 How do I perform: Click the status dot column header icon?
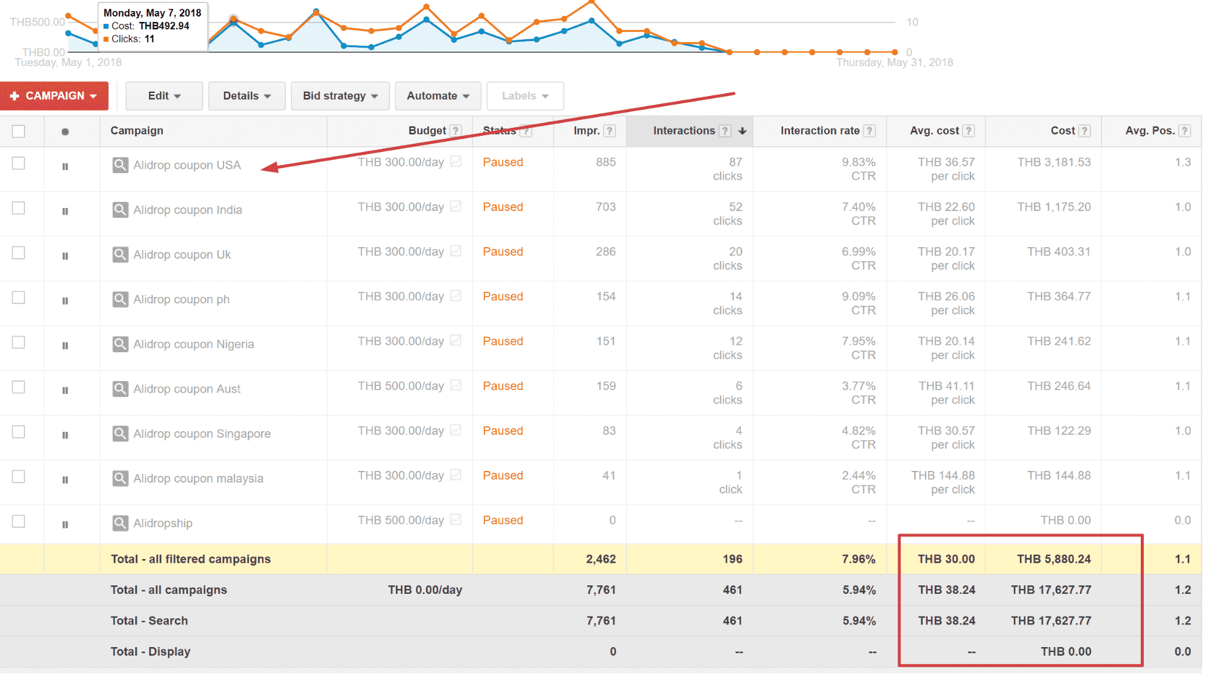65,131
